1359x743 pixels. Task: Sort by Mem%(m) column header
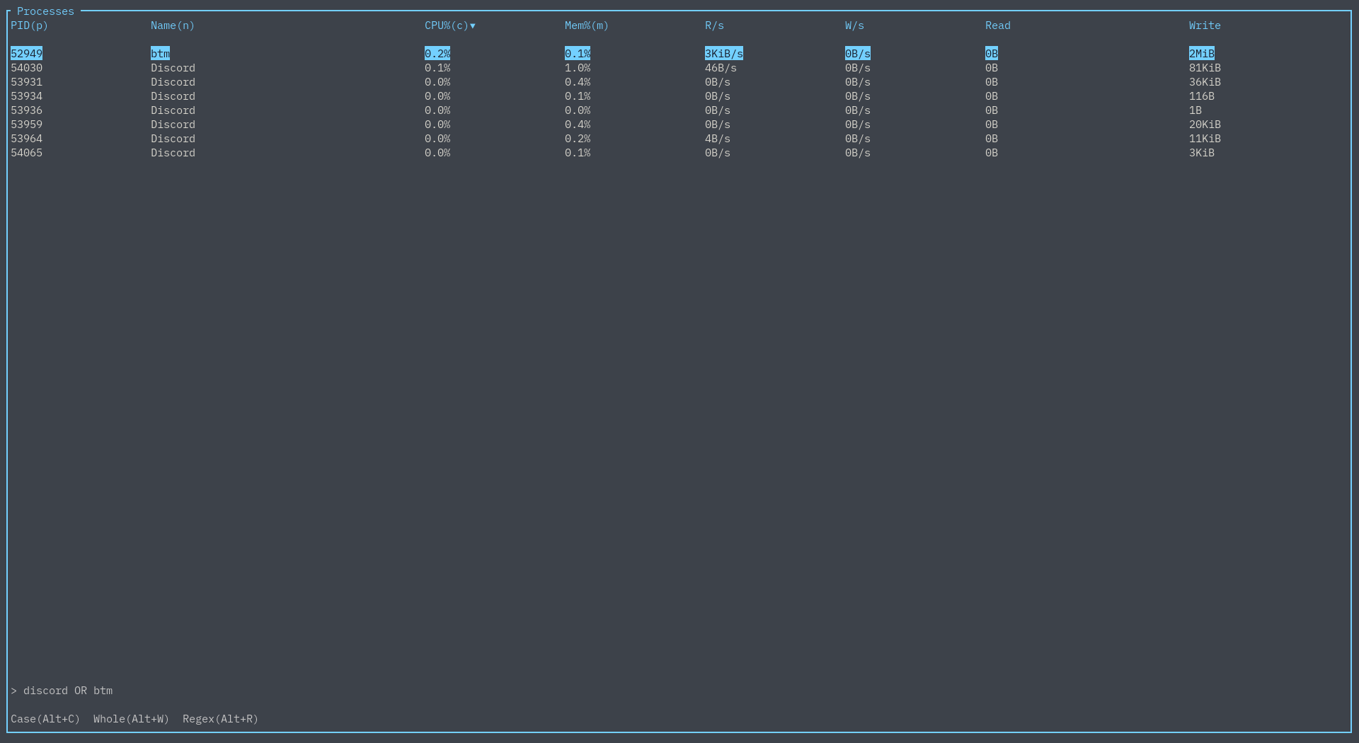click(x=587, y=25)
